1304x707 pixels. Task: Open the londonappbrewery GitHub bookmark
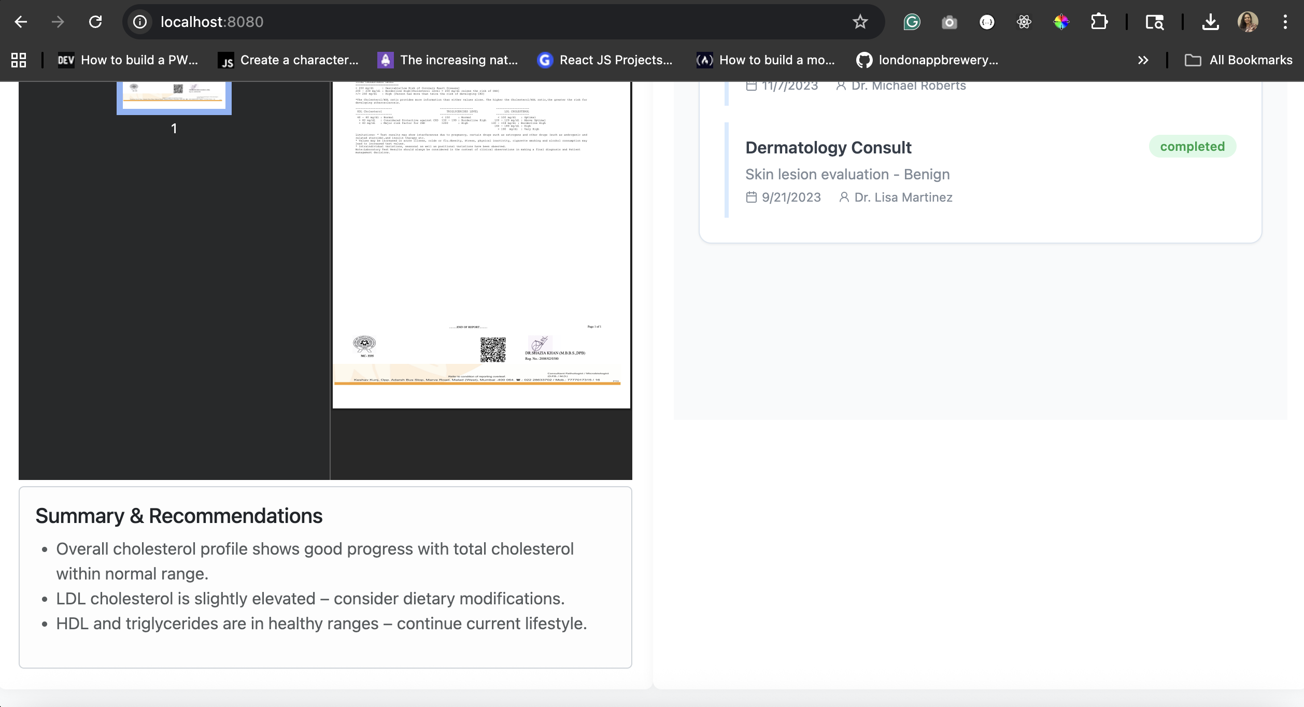pyautogui.click(x=927, y=60)
